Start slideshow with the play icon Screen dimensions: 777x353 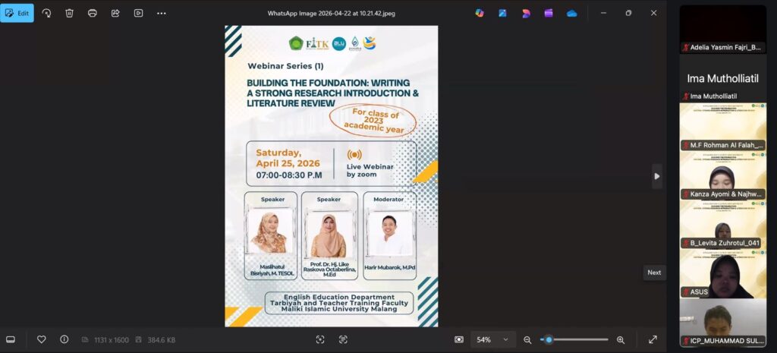(138, 13)
